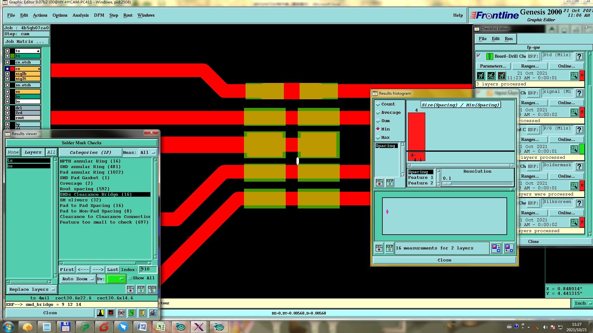The image size is (593, 333).
Task: Click the DEL icon in Results viewer
Action: coord(130,289)
